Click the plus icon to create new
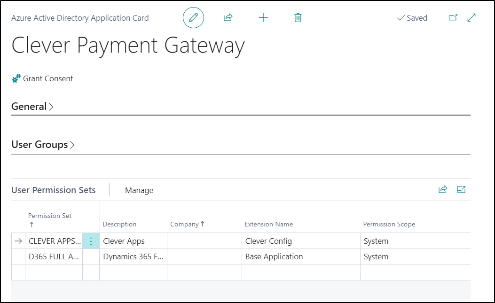The height and width of the screenshot is (303, 495). click(263, 18)
